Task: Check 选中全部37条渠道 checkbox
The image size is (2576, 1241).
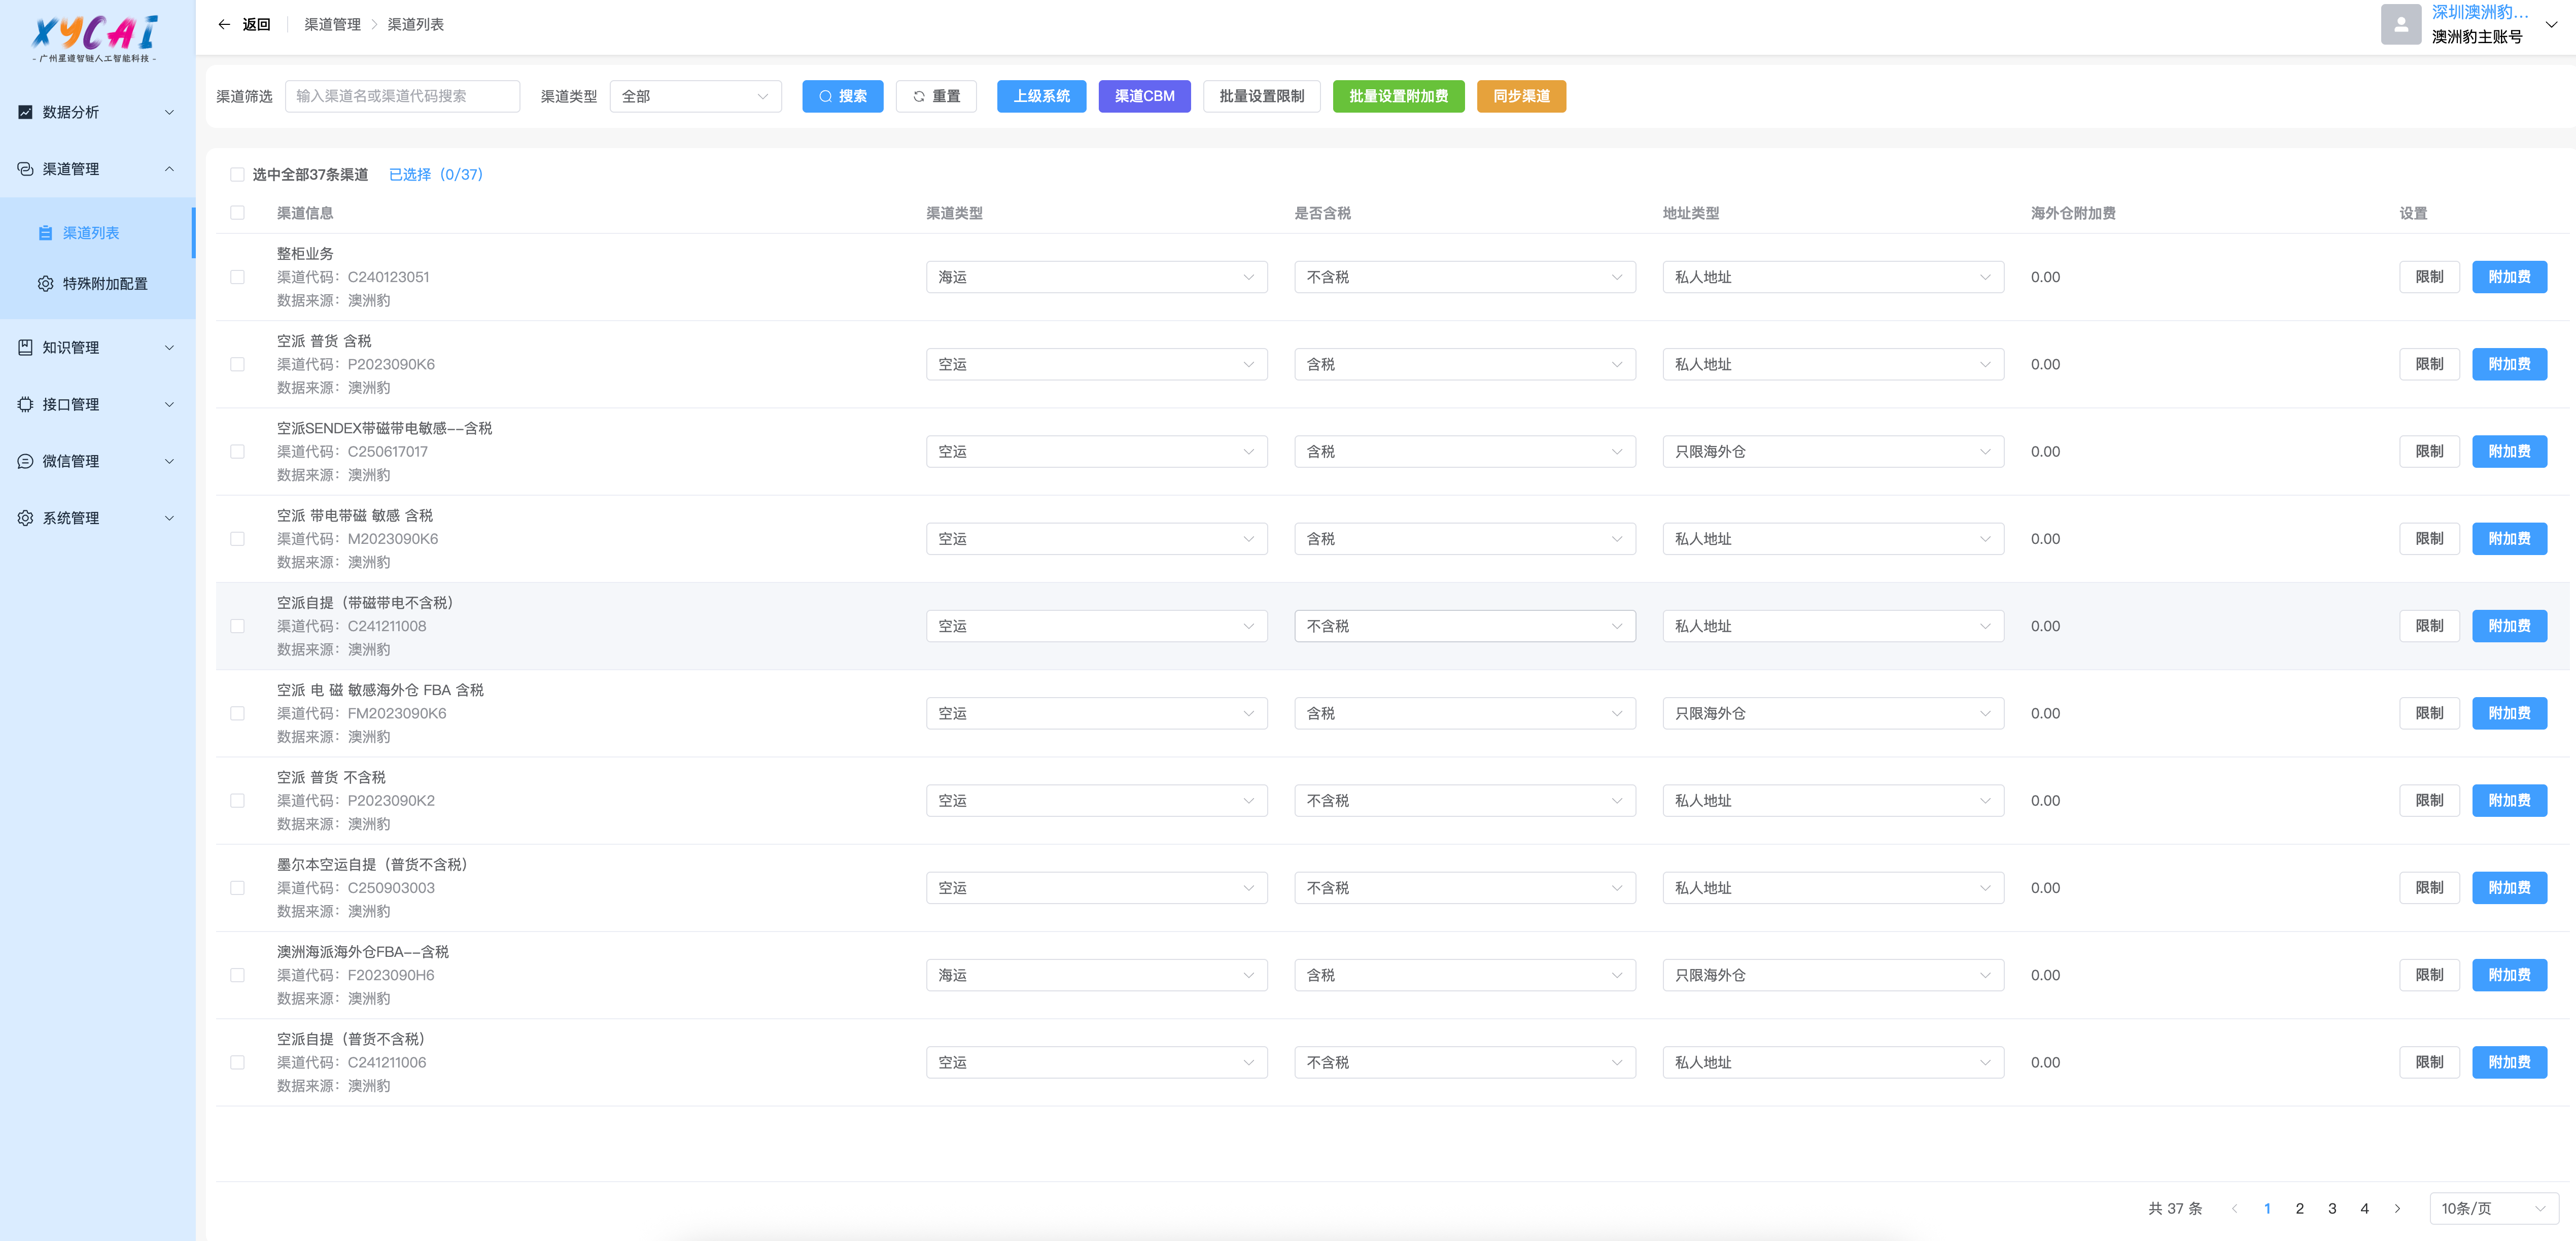Action: point(237,175)
